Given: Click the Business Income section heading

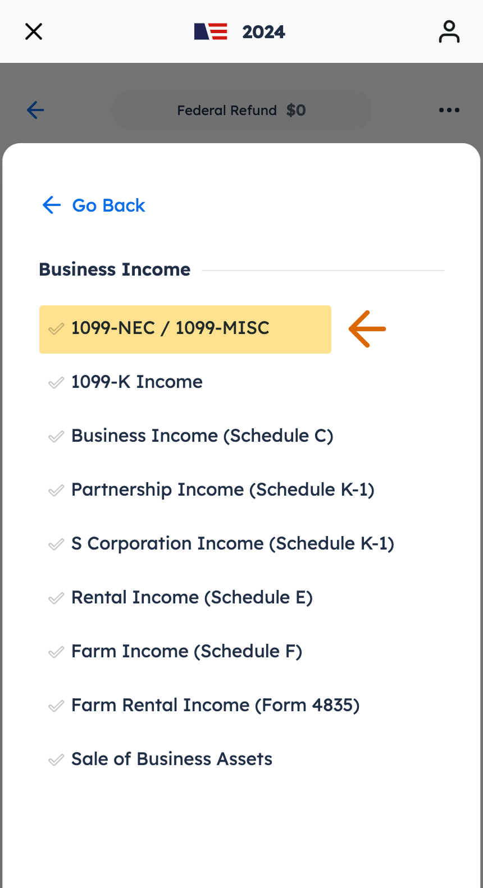Looking at the screenshot, I should (x=115, y=269).
